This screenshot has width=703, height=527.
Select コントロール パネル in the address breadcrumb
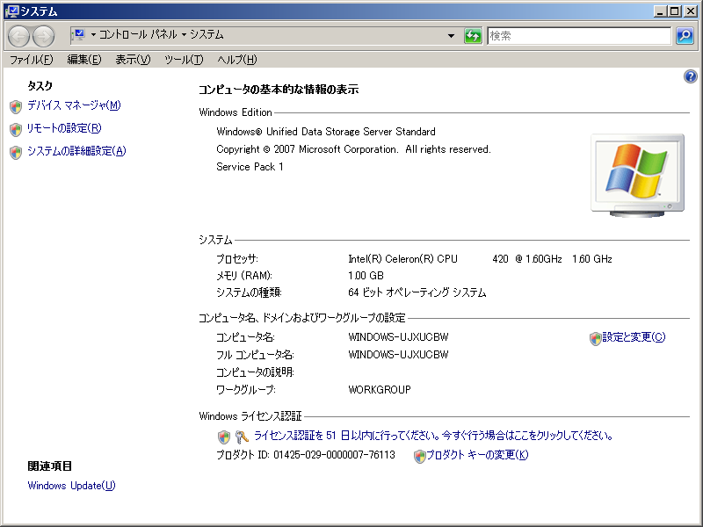coord(138,34)
